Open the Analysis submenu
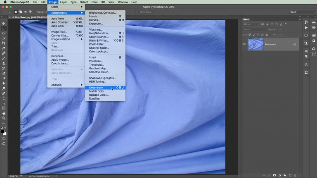This screenshot has height=178, width=317. point(66,85)
